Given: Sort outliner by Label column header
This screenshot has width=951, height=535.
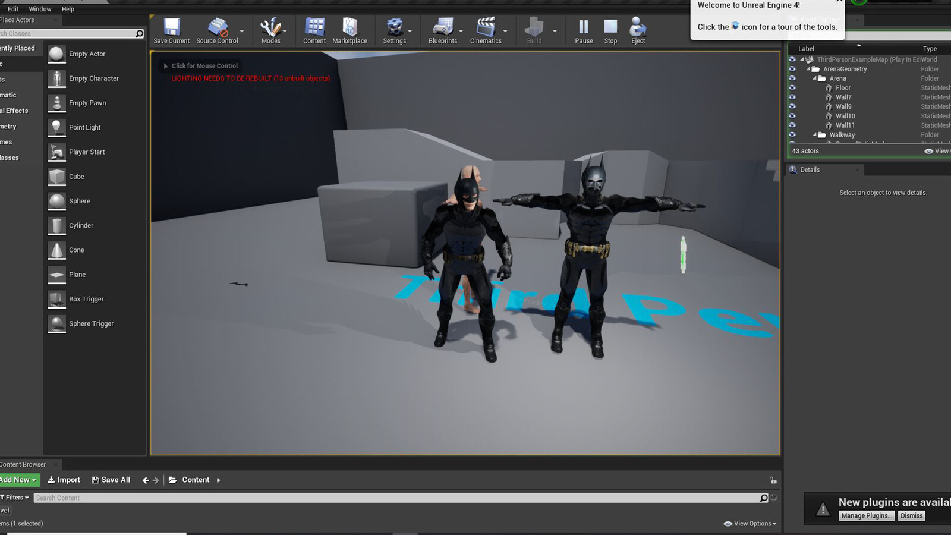Looking at the screenshot, I should tap(806, 49).
